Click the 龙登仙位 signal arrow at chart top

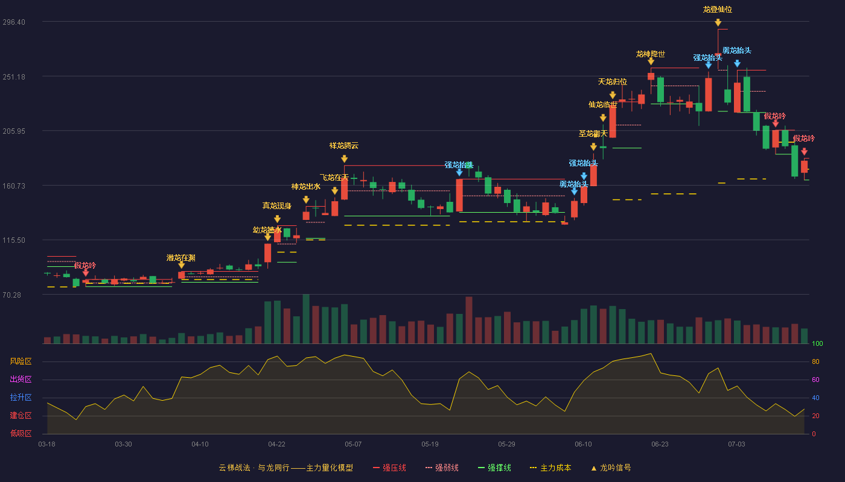coord(718,22)
